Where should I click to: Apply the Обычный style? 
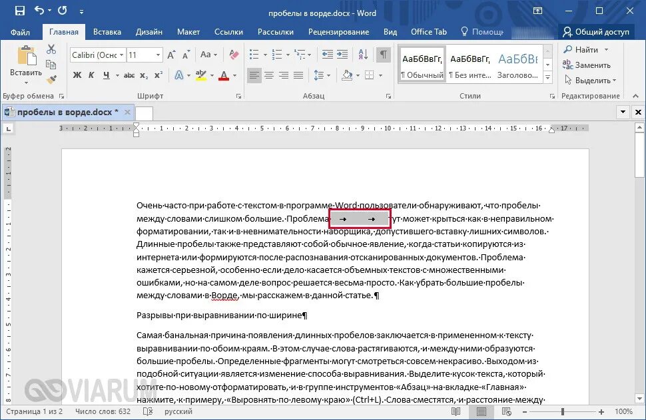tap(422, 65)
